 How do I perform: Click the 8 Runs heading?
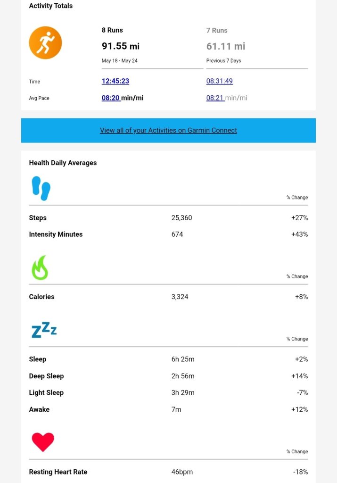112,30
